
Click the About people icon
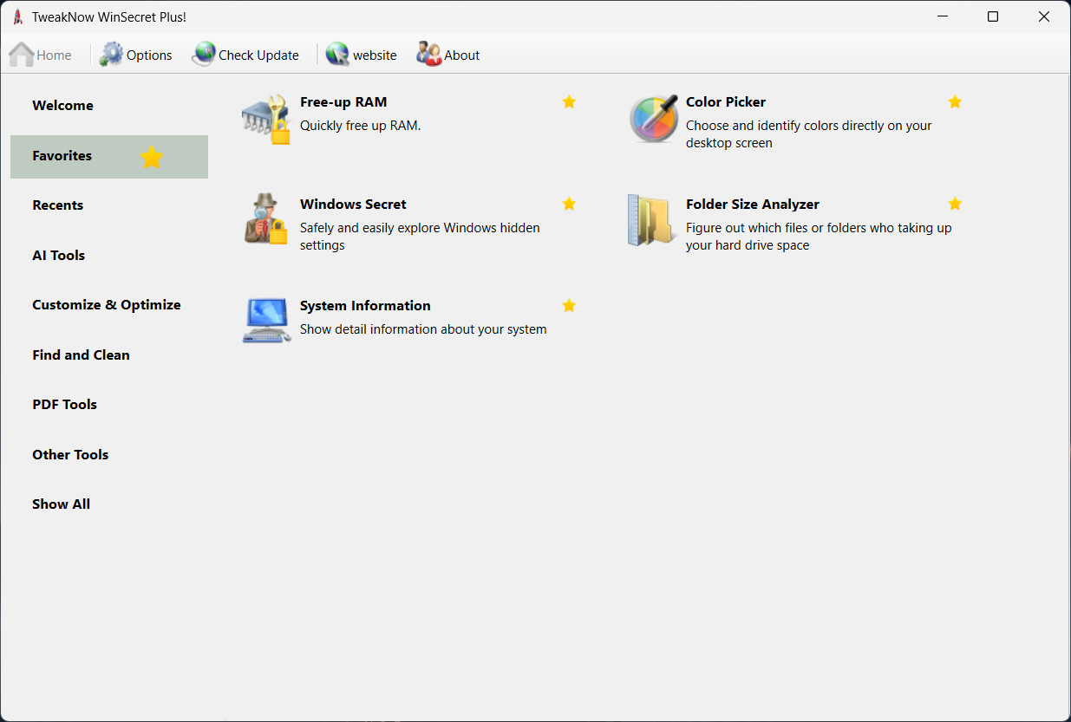point(429,54)
